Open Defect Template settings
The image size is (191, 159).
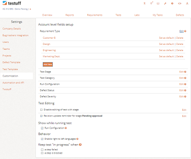[x=11, y=62]
